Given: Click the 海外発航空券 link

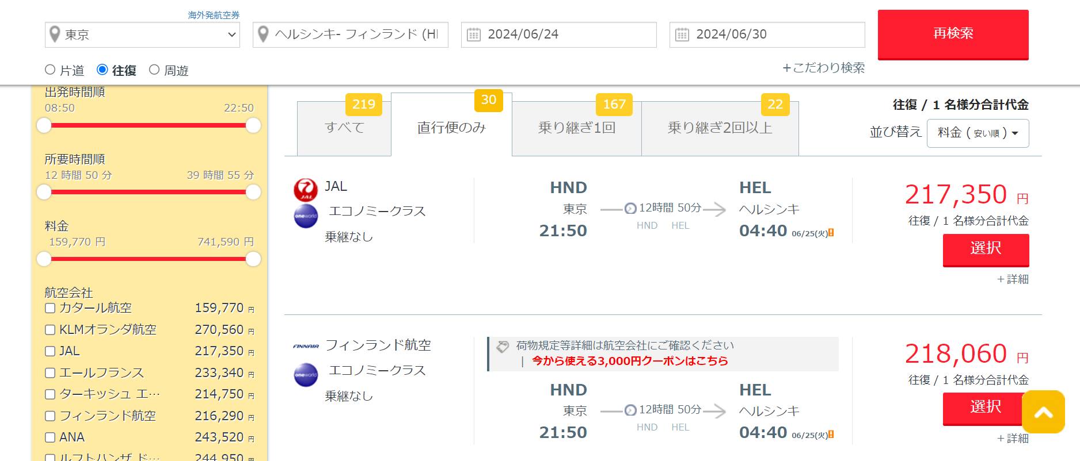Looking at the screenshot, I should tap(214, 15).
